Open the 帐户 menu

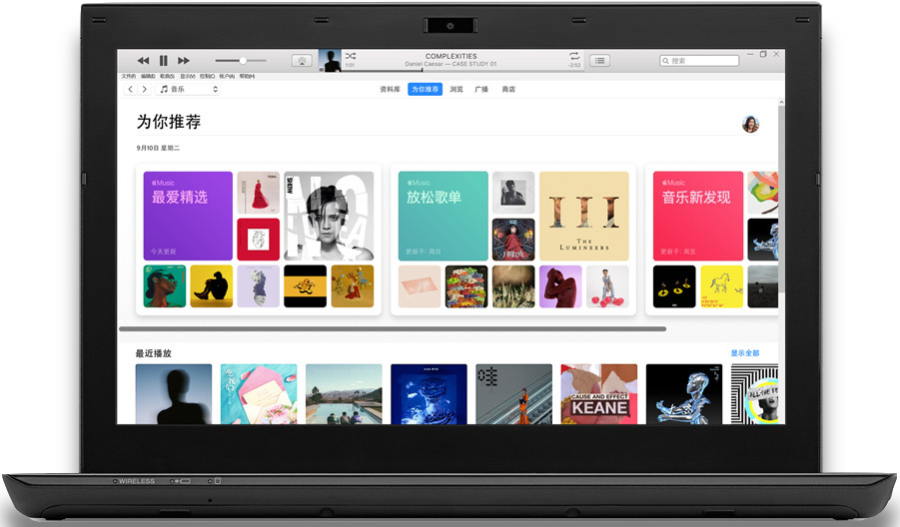[x=227, y=76]
